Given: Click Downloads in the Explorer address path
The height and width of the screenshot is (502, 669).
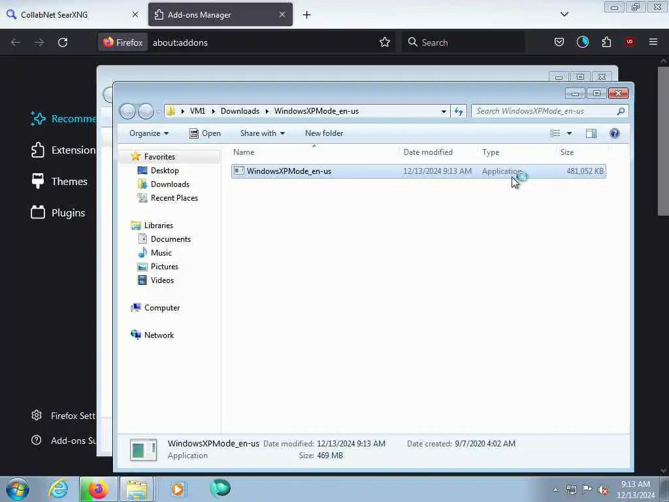Looking at the screenshot, I should pos(240,111).
